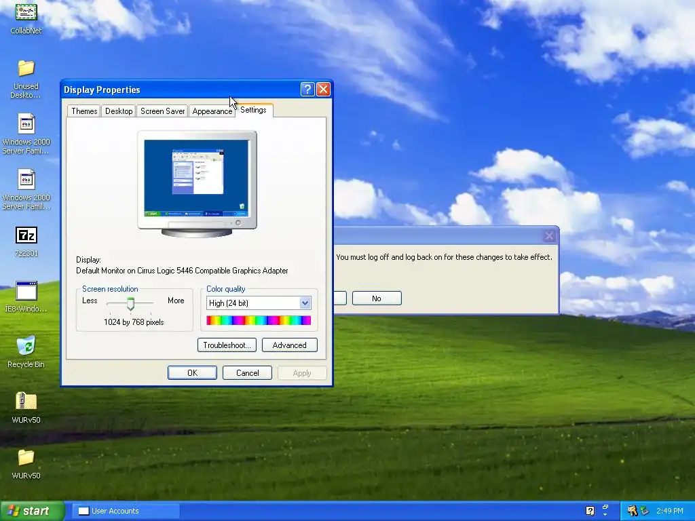The width and height of the screenshot is (695, 521).
Task: Open the Color quality dropdown
Action: tap(305, 303)
